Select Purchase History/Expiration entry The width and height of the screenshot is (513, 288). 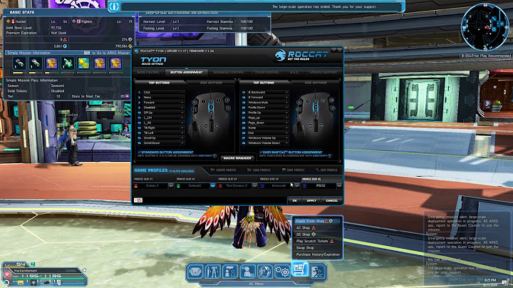point(316,254)
